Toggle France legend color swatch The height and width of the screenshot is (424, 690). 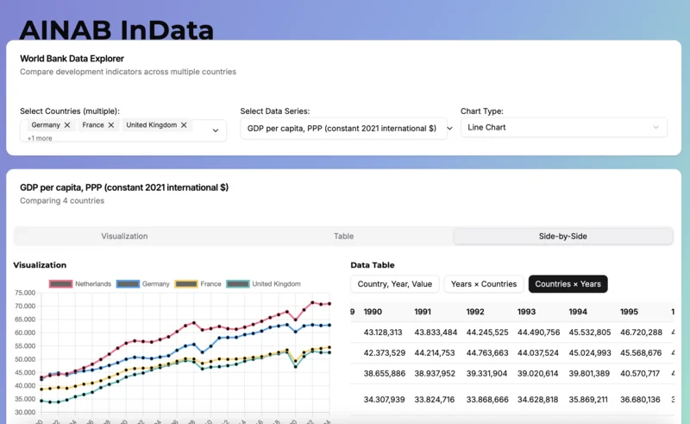click(185, 284)
